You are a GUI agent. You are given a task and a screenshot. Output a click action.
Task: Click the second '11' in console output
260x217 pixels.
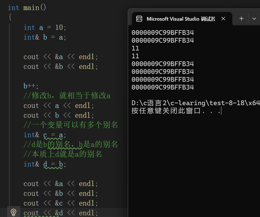click(x=135, y=56)
